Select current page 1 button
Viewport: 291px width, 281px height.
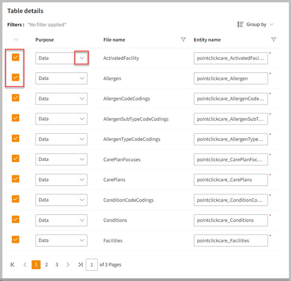36,265
